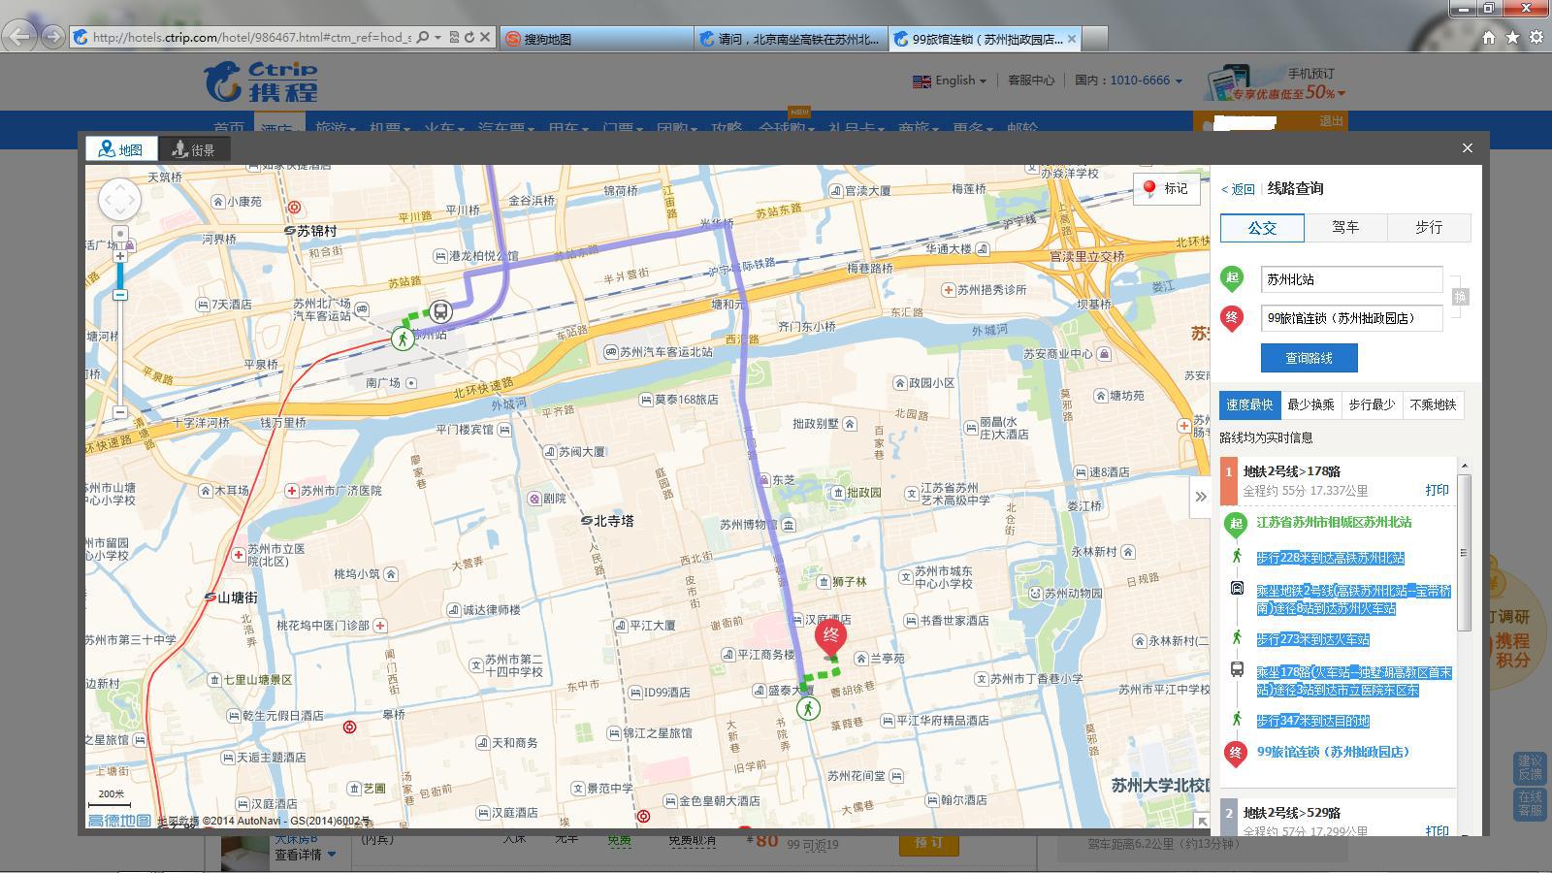1552x873 pixels.
Task: Collapse the route panel with double-arrow
Action: point(1201,497)
